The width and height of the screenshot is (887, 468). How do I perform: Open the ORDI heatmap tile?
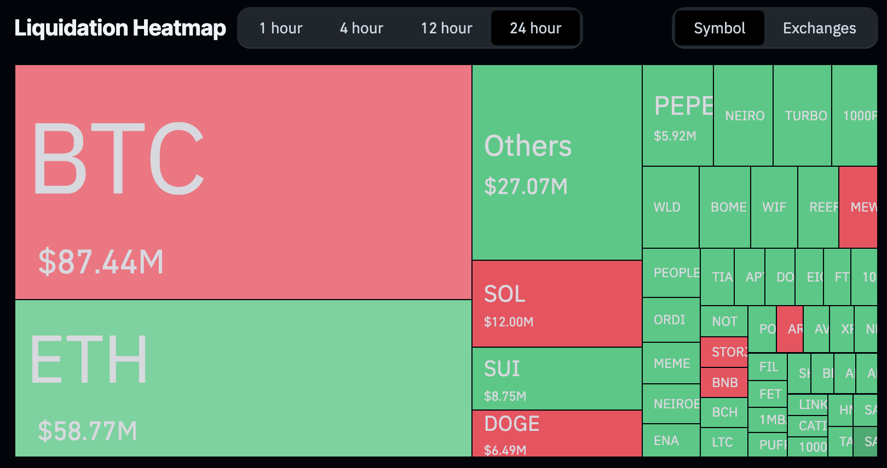(x=671, y=320)
